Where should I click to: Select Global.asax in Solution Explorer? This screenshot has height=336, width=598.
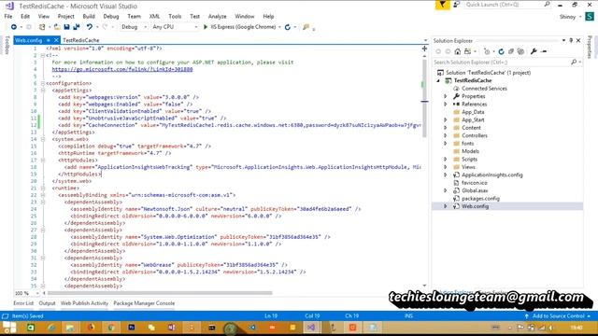click(x=475, y=190)
